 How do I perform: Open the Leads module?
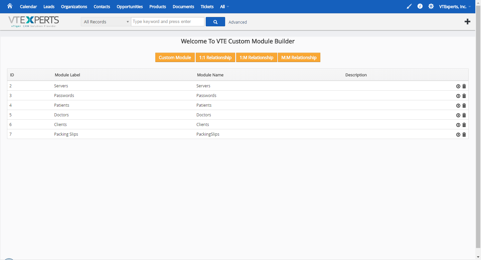pos(49,7)
